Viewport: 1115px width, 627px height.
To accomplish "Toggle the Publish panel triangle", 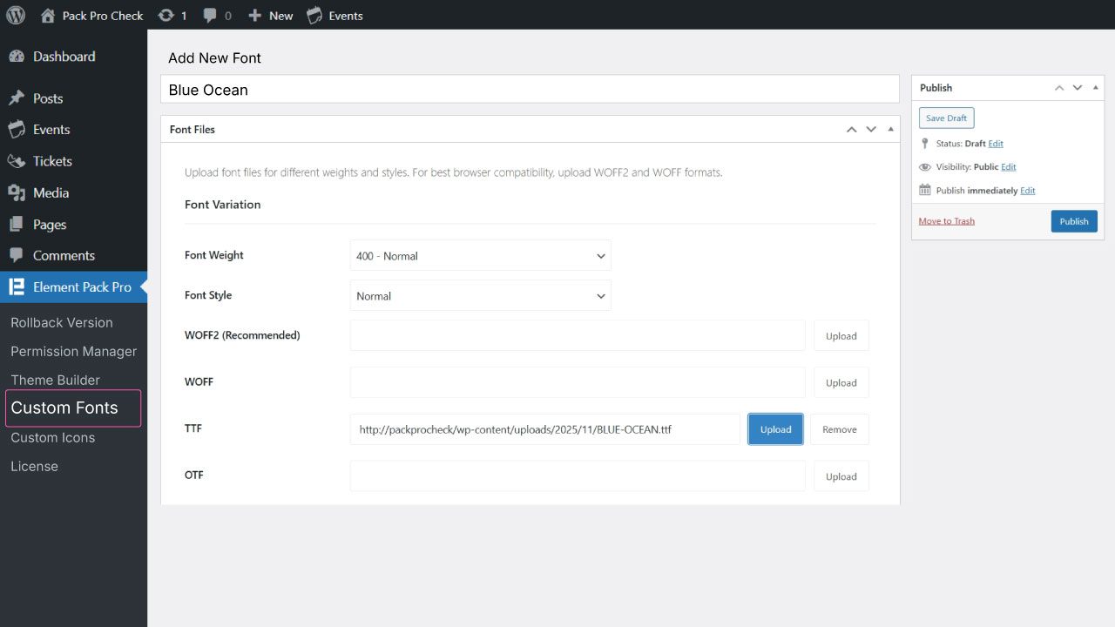I will pos(1095,88).
